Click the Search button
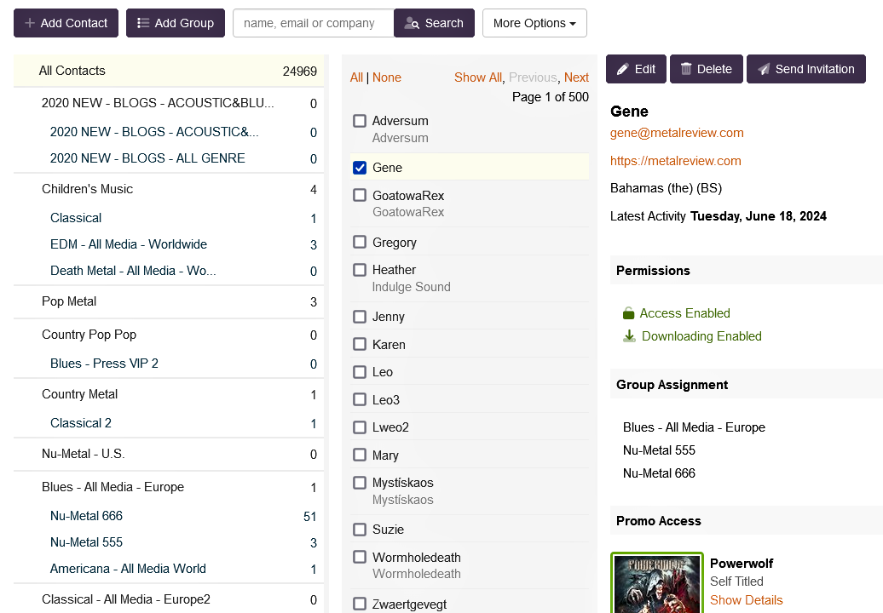Image resolution: width=883 pixels, height=613 pixels. pos(434,23)
